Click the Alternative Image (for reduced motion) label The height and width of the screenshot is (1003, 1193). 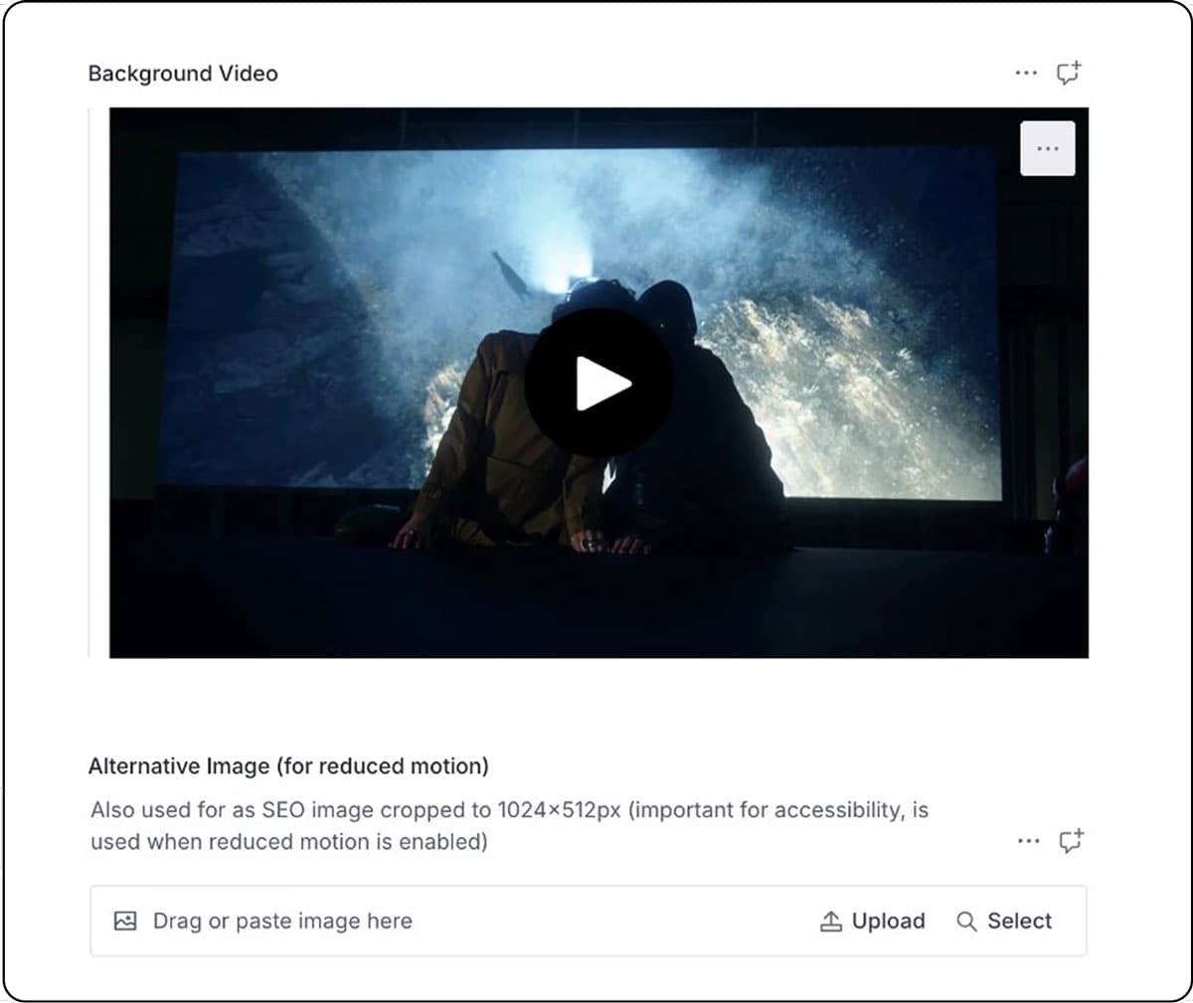point(288,766)
